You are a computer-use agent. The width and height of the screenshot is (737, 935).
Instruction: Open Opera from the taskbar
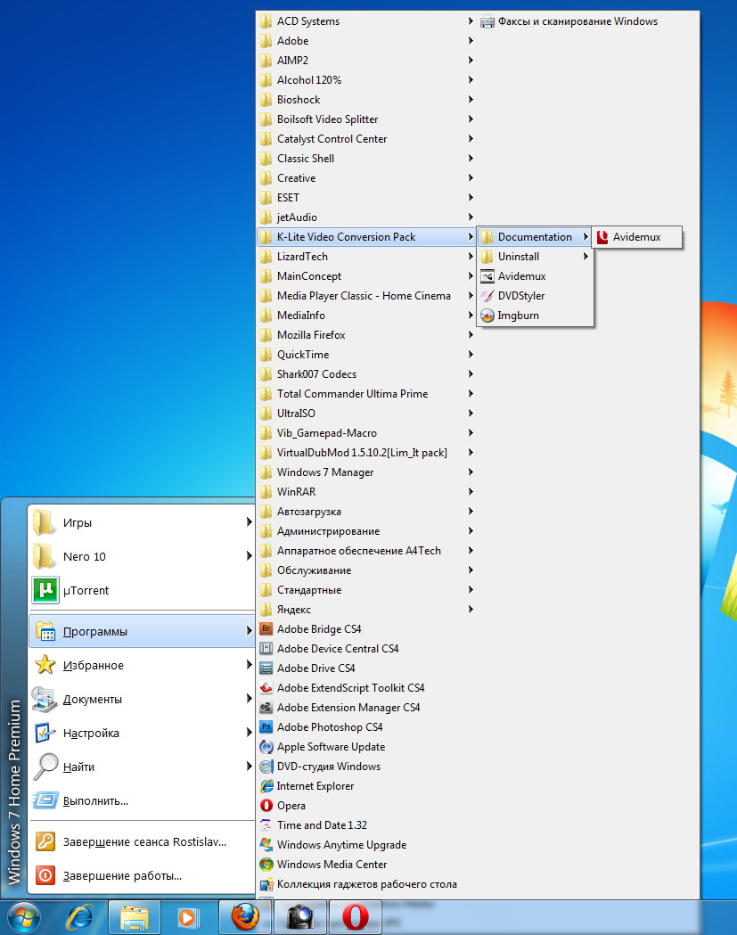pos(355,917)
